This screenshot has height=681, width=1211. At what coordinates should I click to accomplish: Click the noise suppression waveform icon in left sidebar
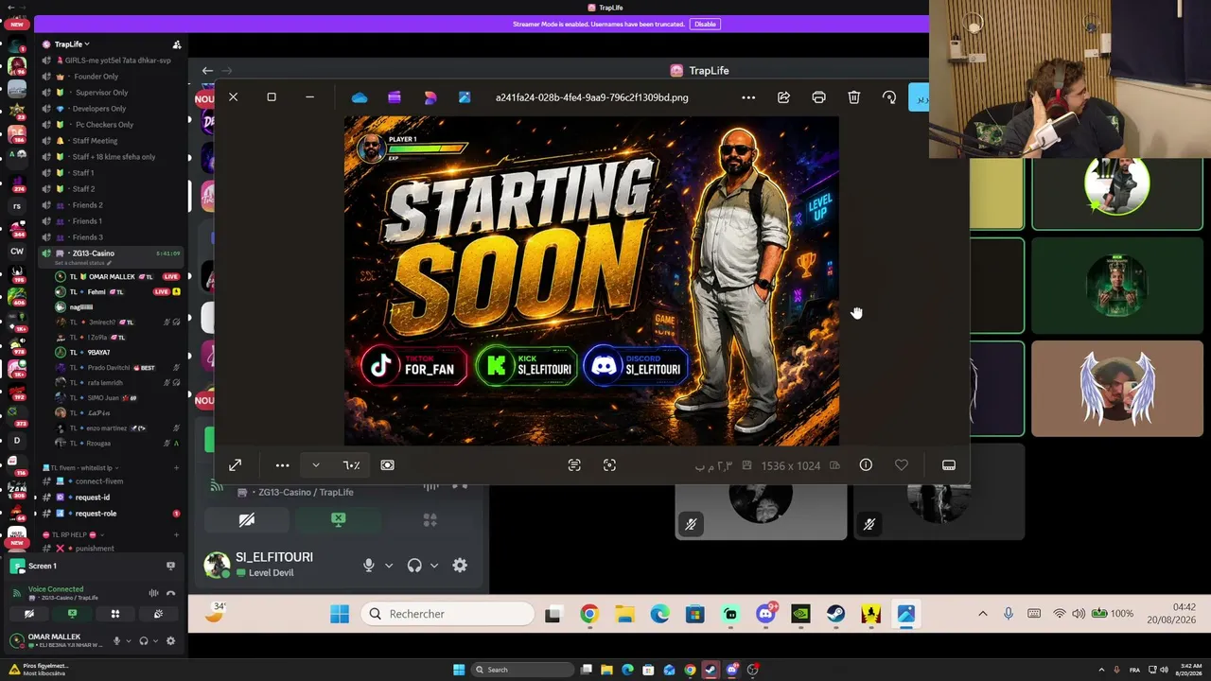coord(153,593)
